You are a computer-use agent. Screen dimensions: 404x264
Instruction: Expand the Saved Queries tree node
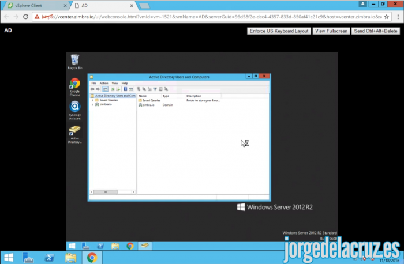[92, 100]
